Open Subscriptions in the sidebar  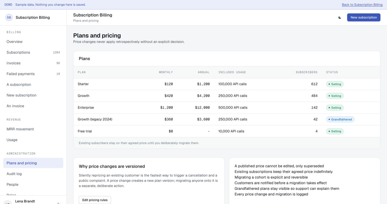coord(33,52)
